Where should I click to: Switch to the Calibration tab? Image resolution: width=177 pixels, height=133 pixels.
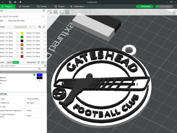tap(77, 6)
